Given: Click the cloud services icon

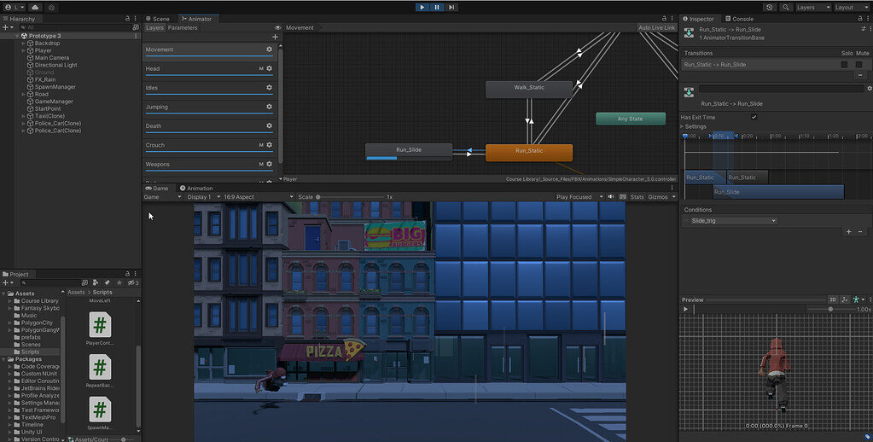Looking at the screenshot, I should pyautogui.click(x=37, y=7).
